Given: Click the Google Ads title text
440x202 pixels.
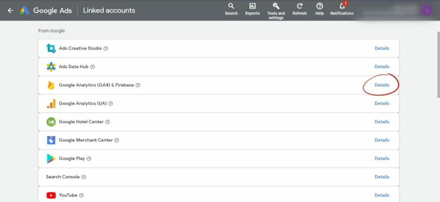Looking at the screenshot, I should [52, 11].
